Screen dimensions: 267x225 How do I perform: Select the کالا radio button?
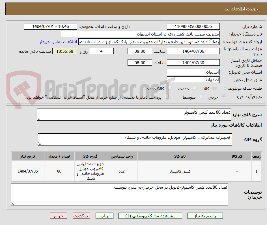coord(214,88)
